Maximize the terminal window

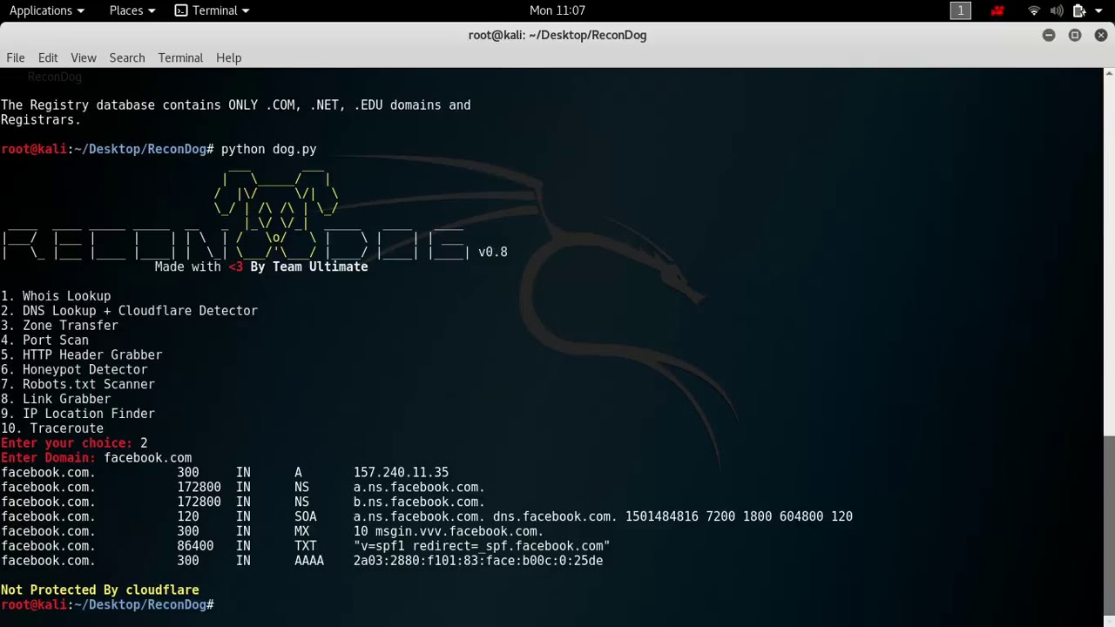click(1075, 35)
